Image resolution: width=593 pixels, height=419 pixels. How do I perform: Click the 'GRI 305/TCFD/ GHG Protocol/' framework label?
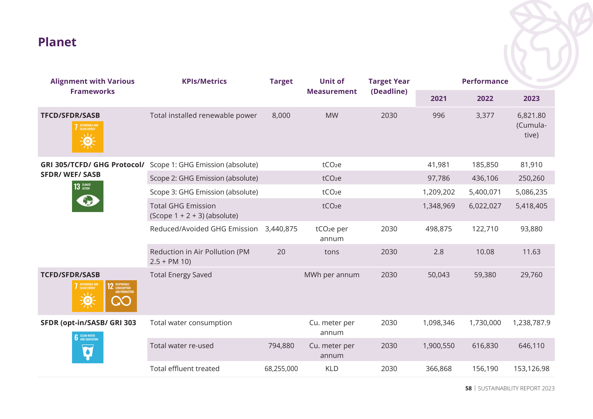click(93, 165)
